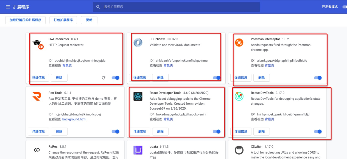Click the 扩展程序 page title
Viewport: 347px width, 159px height.
pyautogui.click(x=21, y=7)
